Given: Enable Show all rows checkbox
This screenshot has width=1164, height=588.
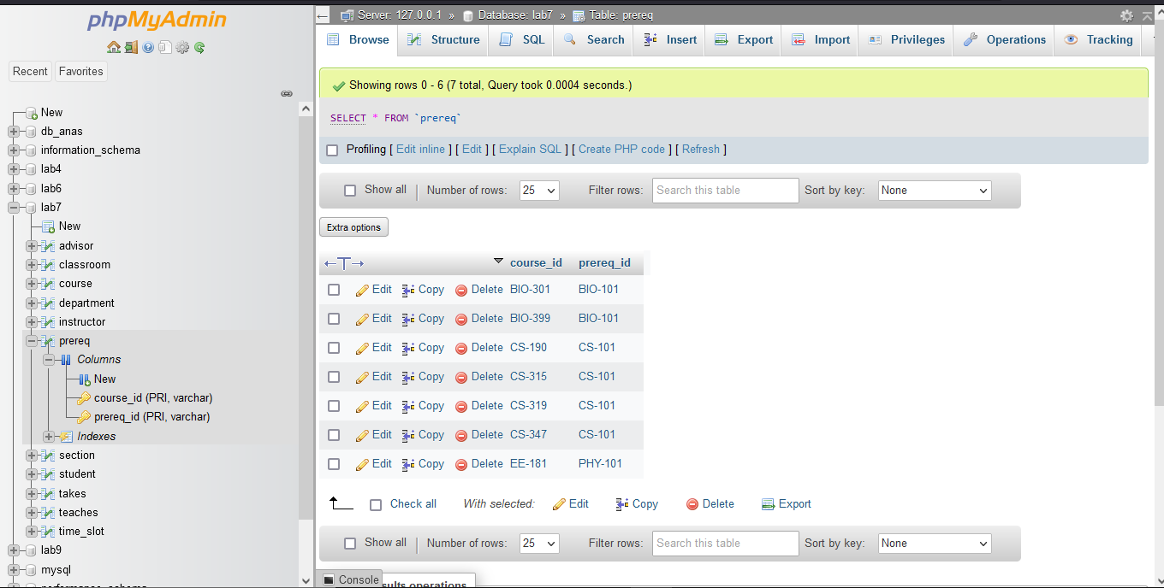Looking at the screenshot, I should point(350,190).
